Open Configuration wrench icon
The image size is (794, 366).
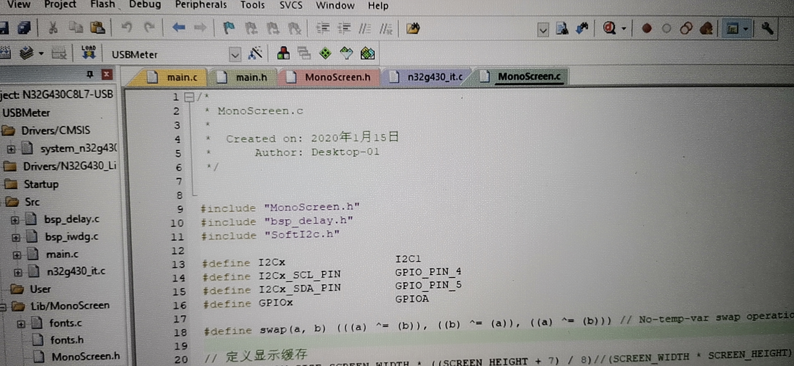(x=767, y=28)
